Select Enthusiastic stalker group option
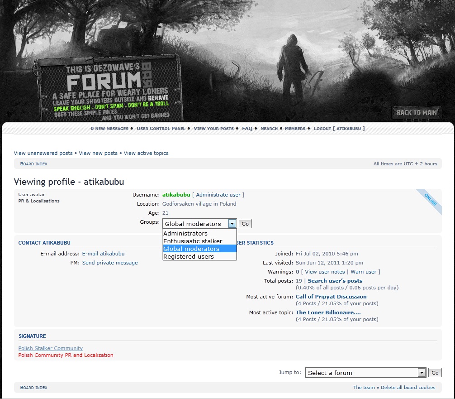The height and width of the screenshot is (399, 455). coord(199,241)
